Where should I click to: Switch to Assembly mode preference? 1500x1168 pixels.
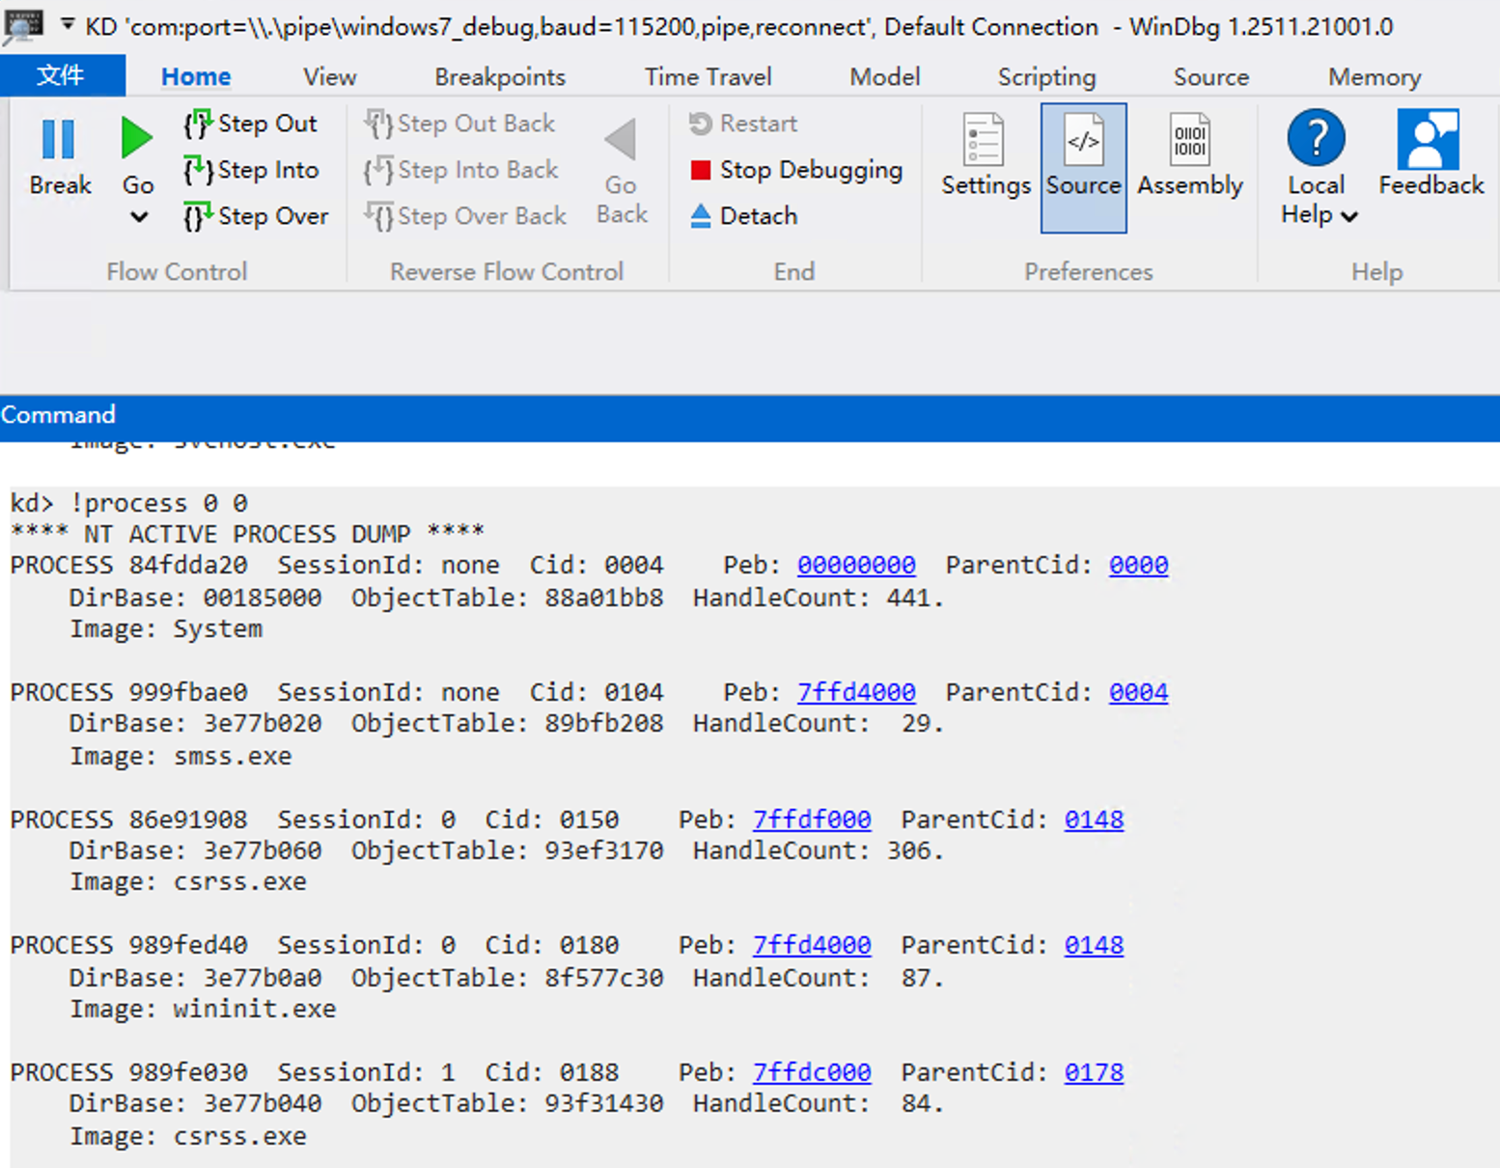(1189, 154)
